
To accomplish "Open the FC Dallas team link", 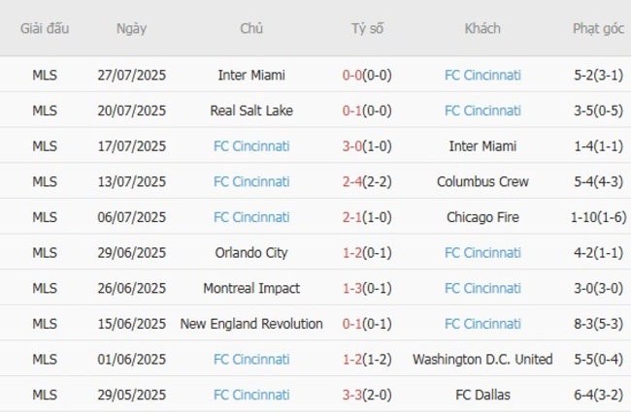I will pyautogui.click(x=482, y=395).
